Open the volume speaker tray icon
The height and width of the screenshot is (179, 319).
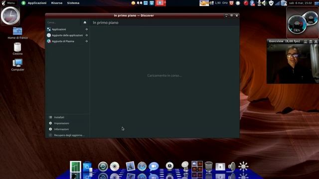(x=264, y=3)
